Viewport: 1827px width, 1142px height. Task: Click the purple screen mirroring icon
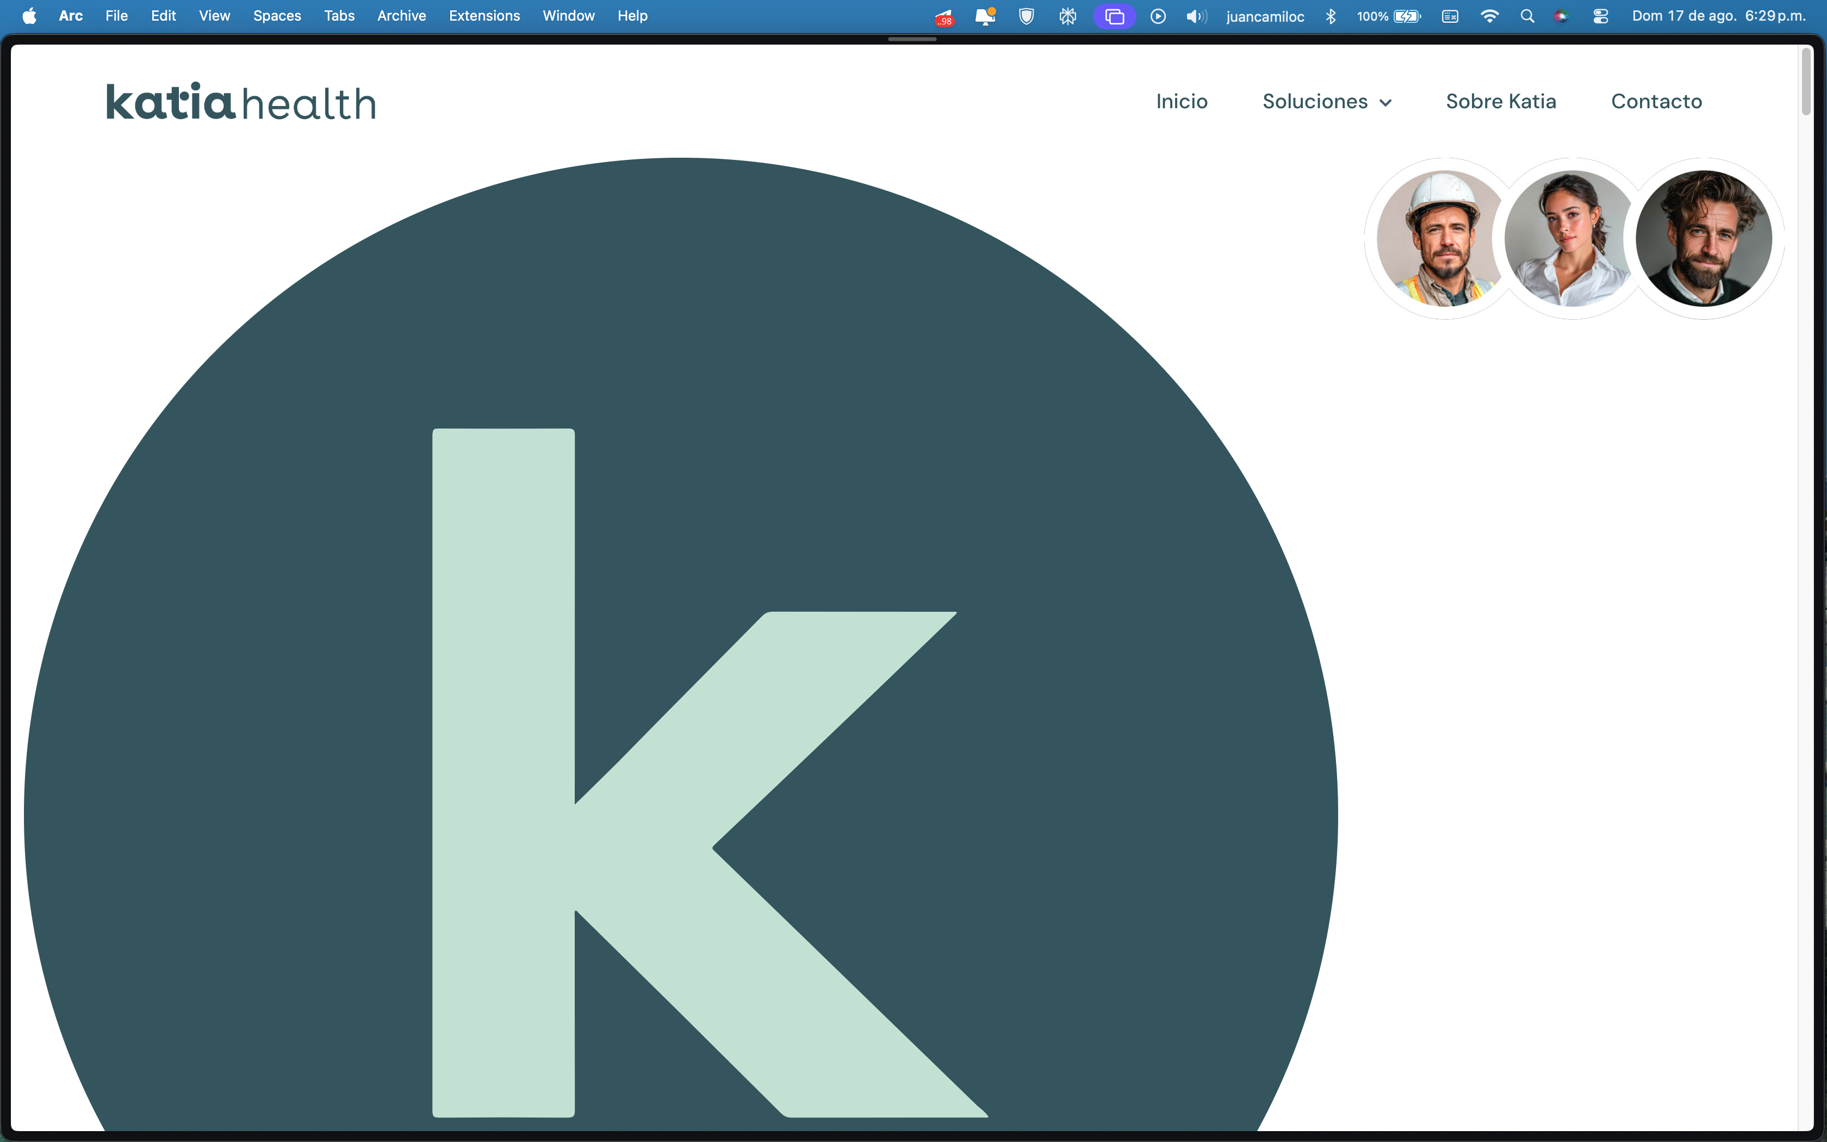1114,16
